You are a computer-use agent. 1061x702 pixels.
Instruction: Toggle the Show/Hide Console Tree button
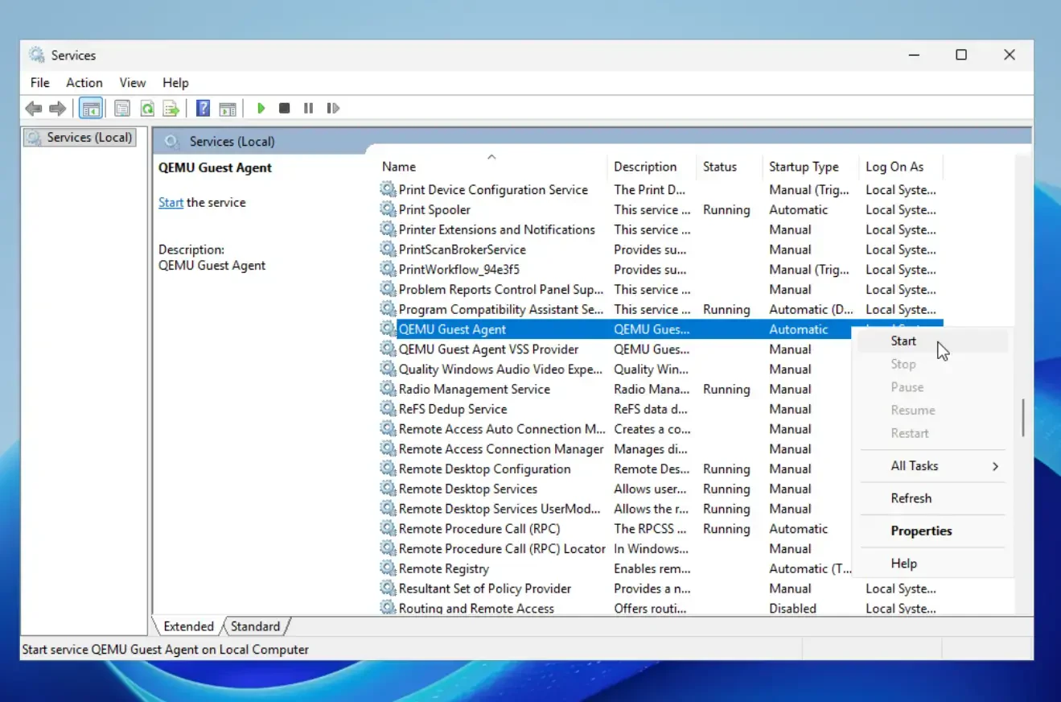click(91, 108)
